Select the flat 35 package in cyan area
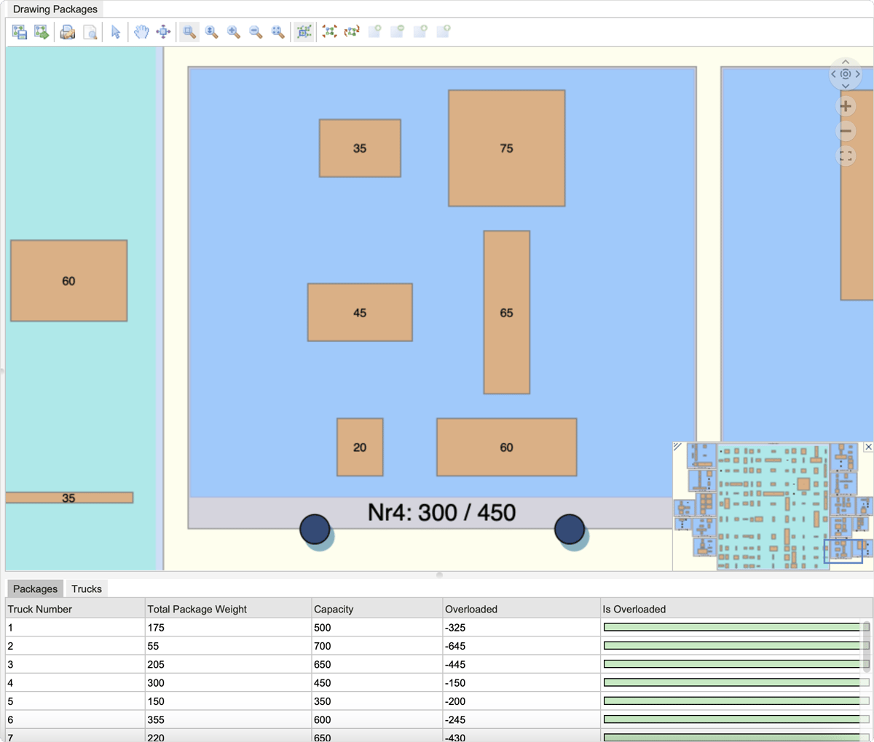Screen dimensions: 874x742 coord(68,498)
